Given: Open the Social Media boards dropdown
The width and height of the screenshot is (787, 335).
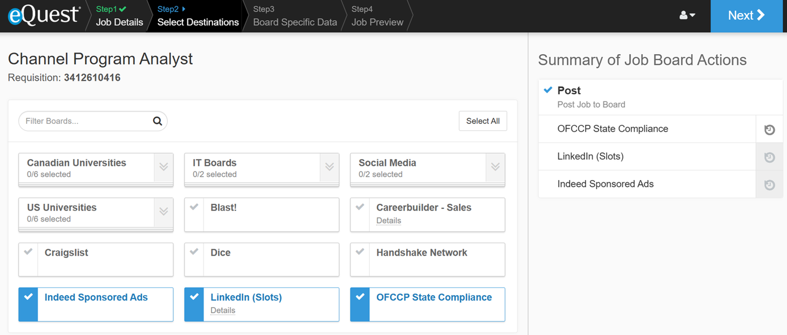Looking at the screenshot, I should tap(495, 167).
